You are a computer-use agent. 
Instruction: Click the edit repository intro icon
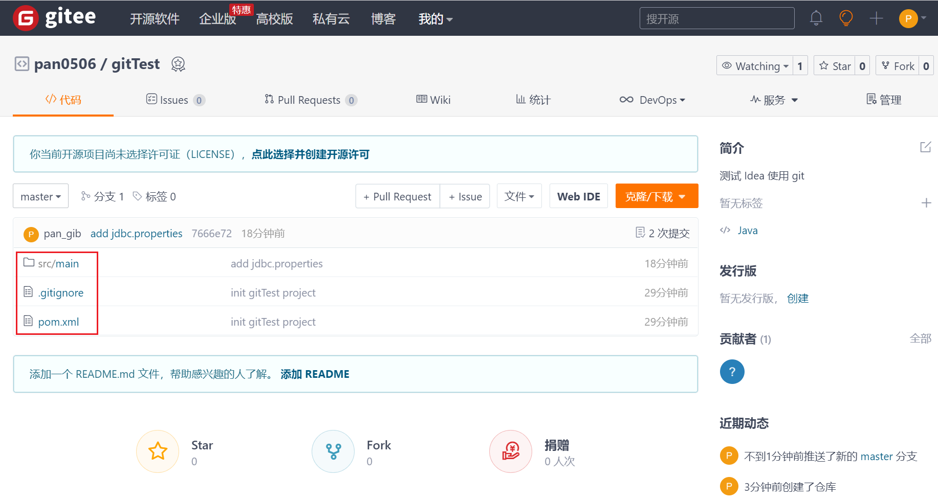point(925,147)
